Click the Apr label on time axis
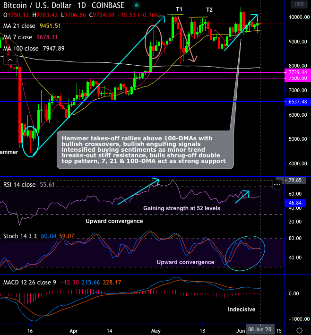Viewport: 311px width, 335px height. pyautogui.click(x=74, y=331)
